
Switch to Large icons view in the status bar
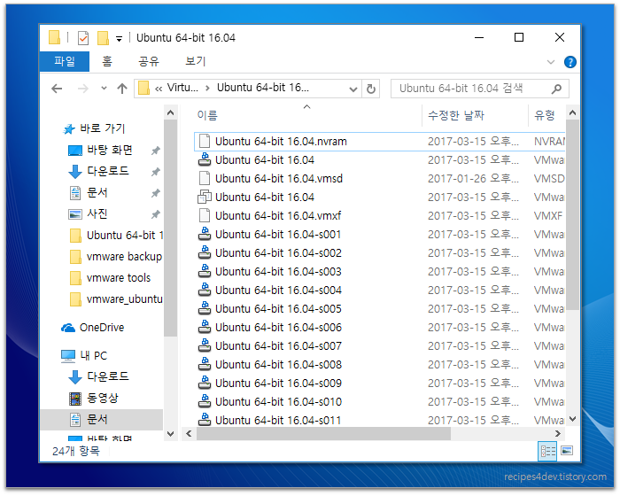(x=567, y=451)
